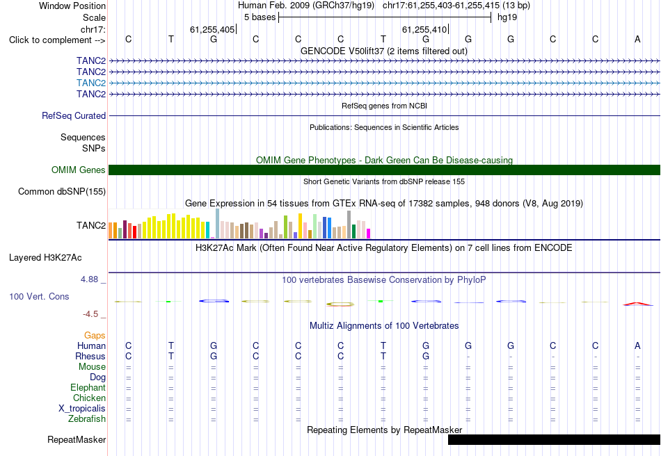661x456 pixels.
Task: Click the Layered H3K27Ac label
Action: click(45, 258)
